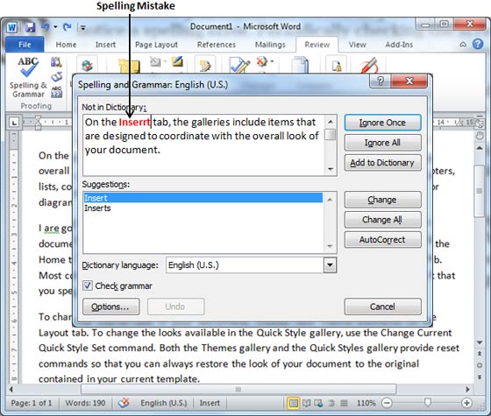Screen dimensions: 491x416
Task: Toggle the Check grammar checkbox
Action: click(x=88, y=286)
